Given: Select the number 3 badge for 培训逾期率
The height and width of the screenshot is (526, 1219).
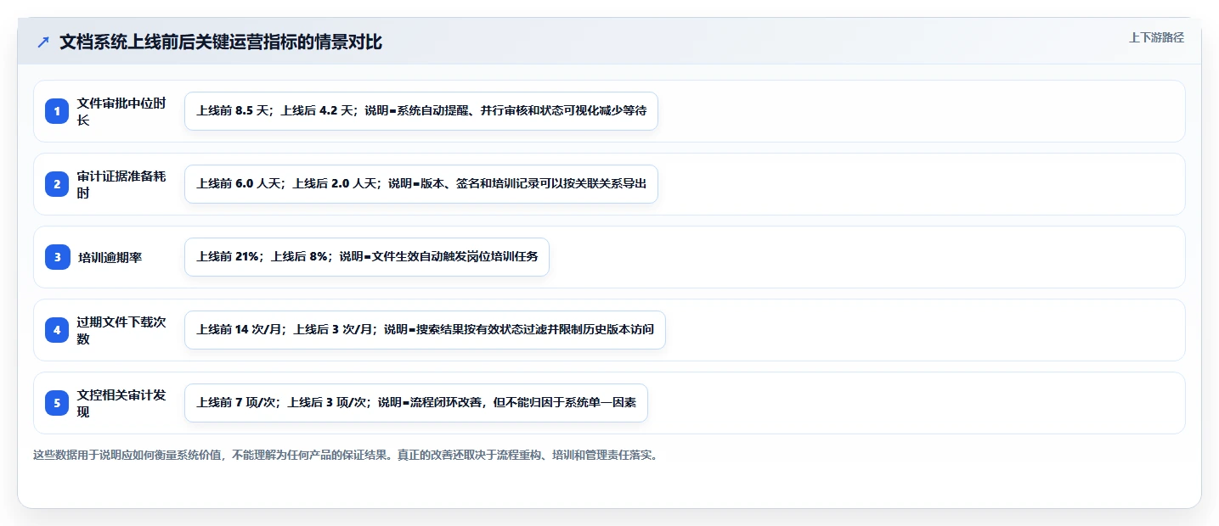Looking at the screenshot, I should coord(57,257).
